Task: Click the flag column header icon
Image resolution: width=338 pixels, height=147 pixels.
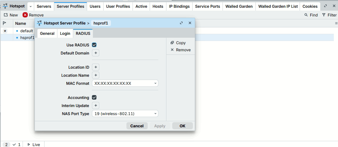Action: [5, 23]
